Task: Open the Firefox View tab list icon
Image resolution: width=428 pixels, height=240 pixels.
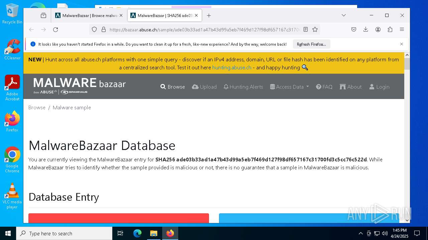Action: (43, 15)
